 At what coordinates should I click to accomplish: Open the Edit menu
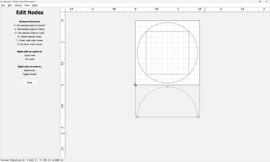[x=10, y=5]
